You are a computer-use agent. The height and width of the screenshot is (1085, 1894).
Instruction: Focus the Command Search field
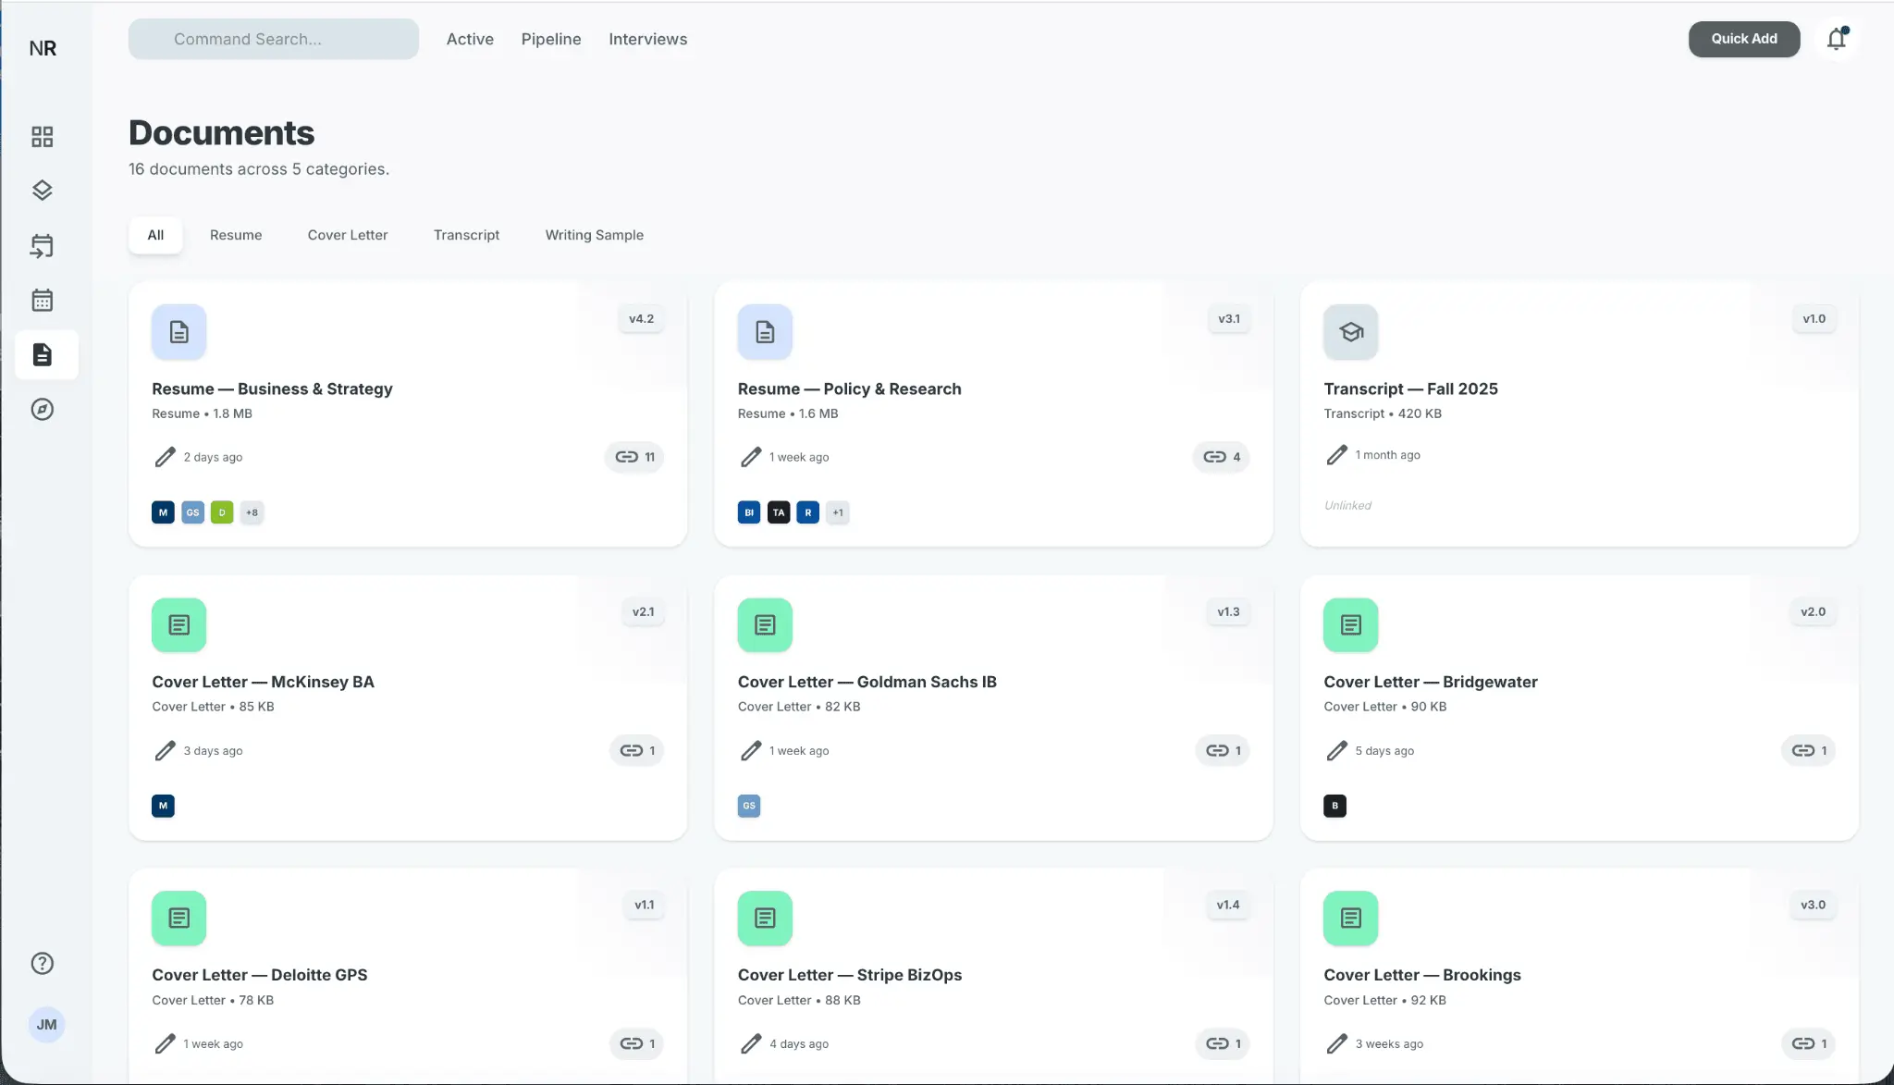[274, 39]
